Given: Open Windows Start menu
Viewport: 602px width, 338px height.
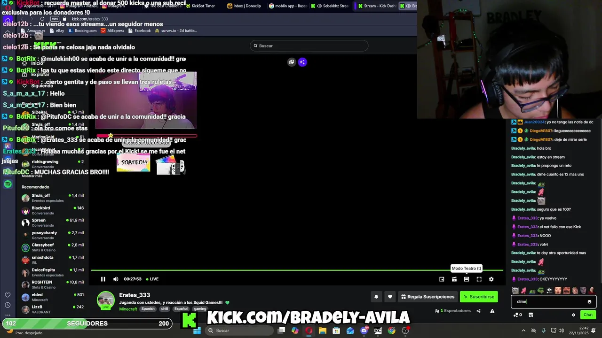Looking at the screenshot, I should (197, 330).
